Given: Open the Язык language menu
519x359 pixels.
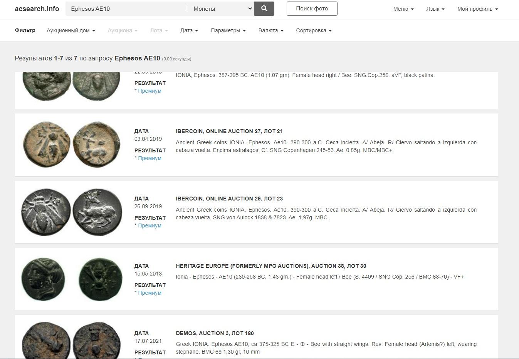Looking at the screenshot, I should click(x=435, y=9).
